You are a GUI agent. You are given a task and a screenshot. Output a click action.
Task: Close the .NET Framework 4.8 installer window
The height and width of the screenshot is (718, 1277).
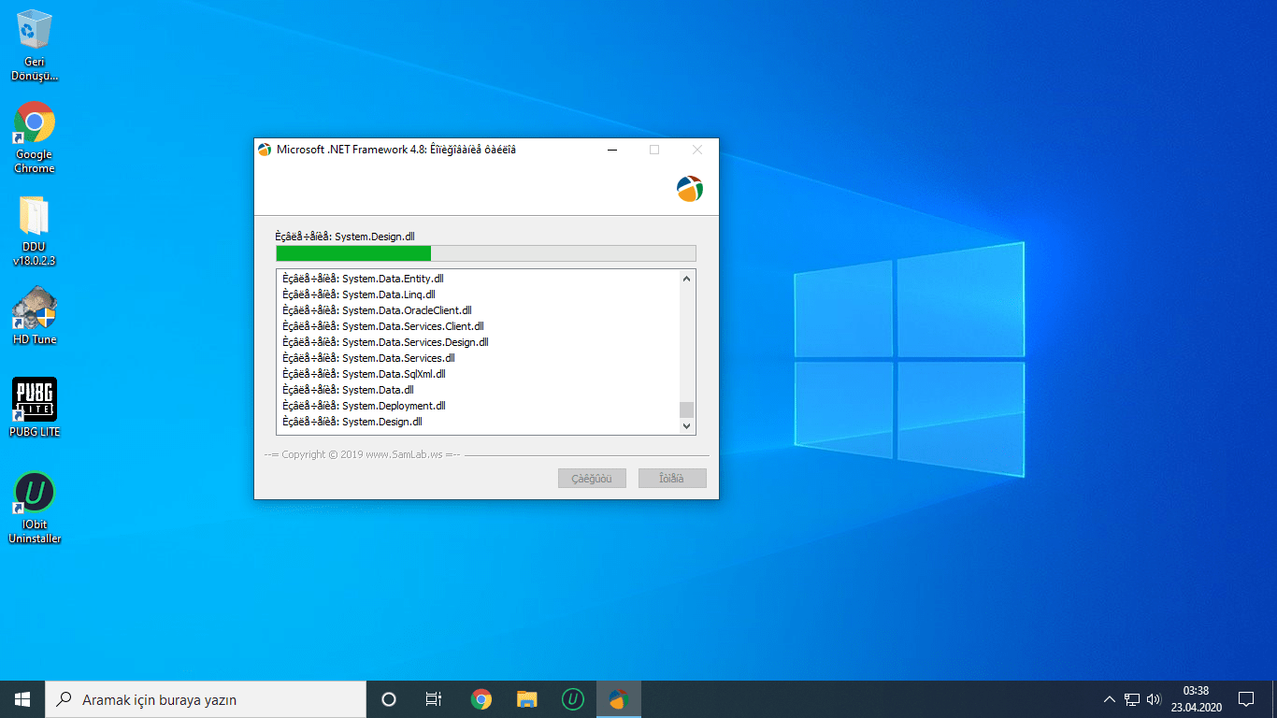[697, 150]
